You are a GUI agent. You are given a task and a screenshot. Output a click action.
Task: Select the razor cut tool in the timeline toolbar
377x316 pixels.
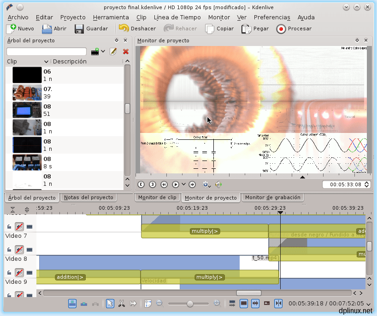point(122,304)
